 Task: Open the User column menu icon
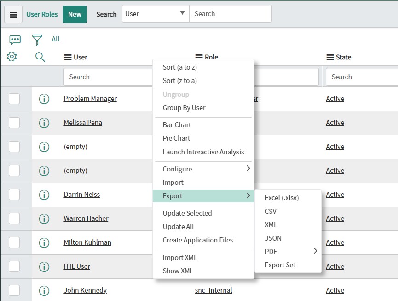(68, 58)
